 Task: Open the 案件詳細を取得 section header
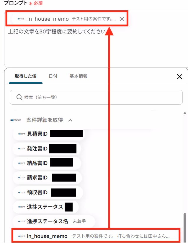pyautogui.click(x=45, y=120)
